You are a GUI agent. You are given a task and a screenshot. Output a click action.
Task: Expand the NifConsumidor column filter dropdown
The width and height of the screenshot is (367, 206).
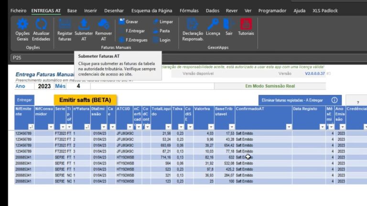point(51,127)
